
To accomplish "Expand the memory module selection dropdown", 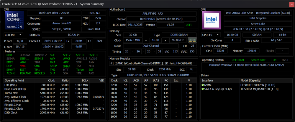I will 153,63.
